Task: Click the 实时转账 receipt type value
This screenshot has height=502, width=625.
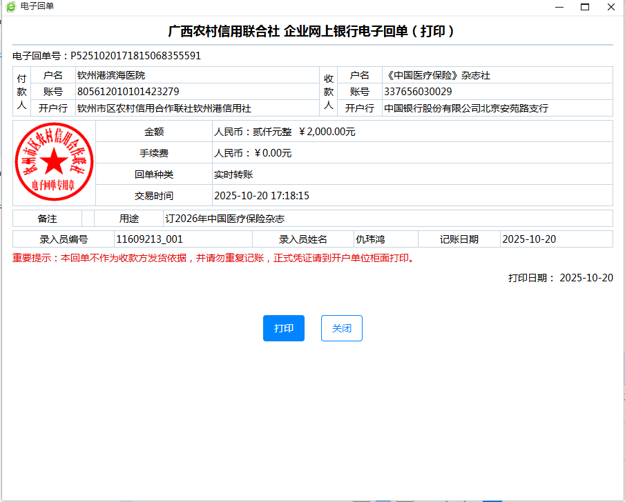Action: tap(233, 174)
